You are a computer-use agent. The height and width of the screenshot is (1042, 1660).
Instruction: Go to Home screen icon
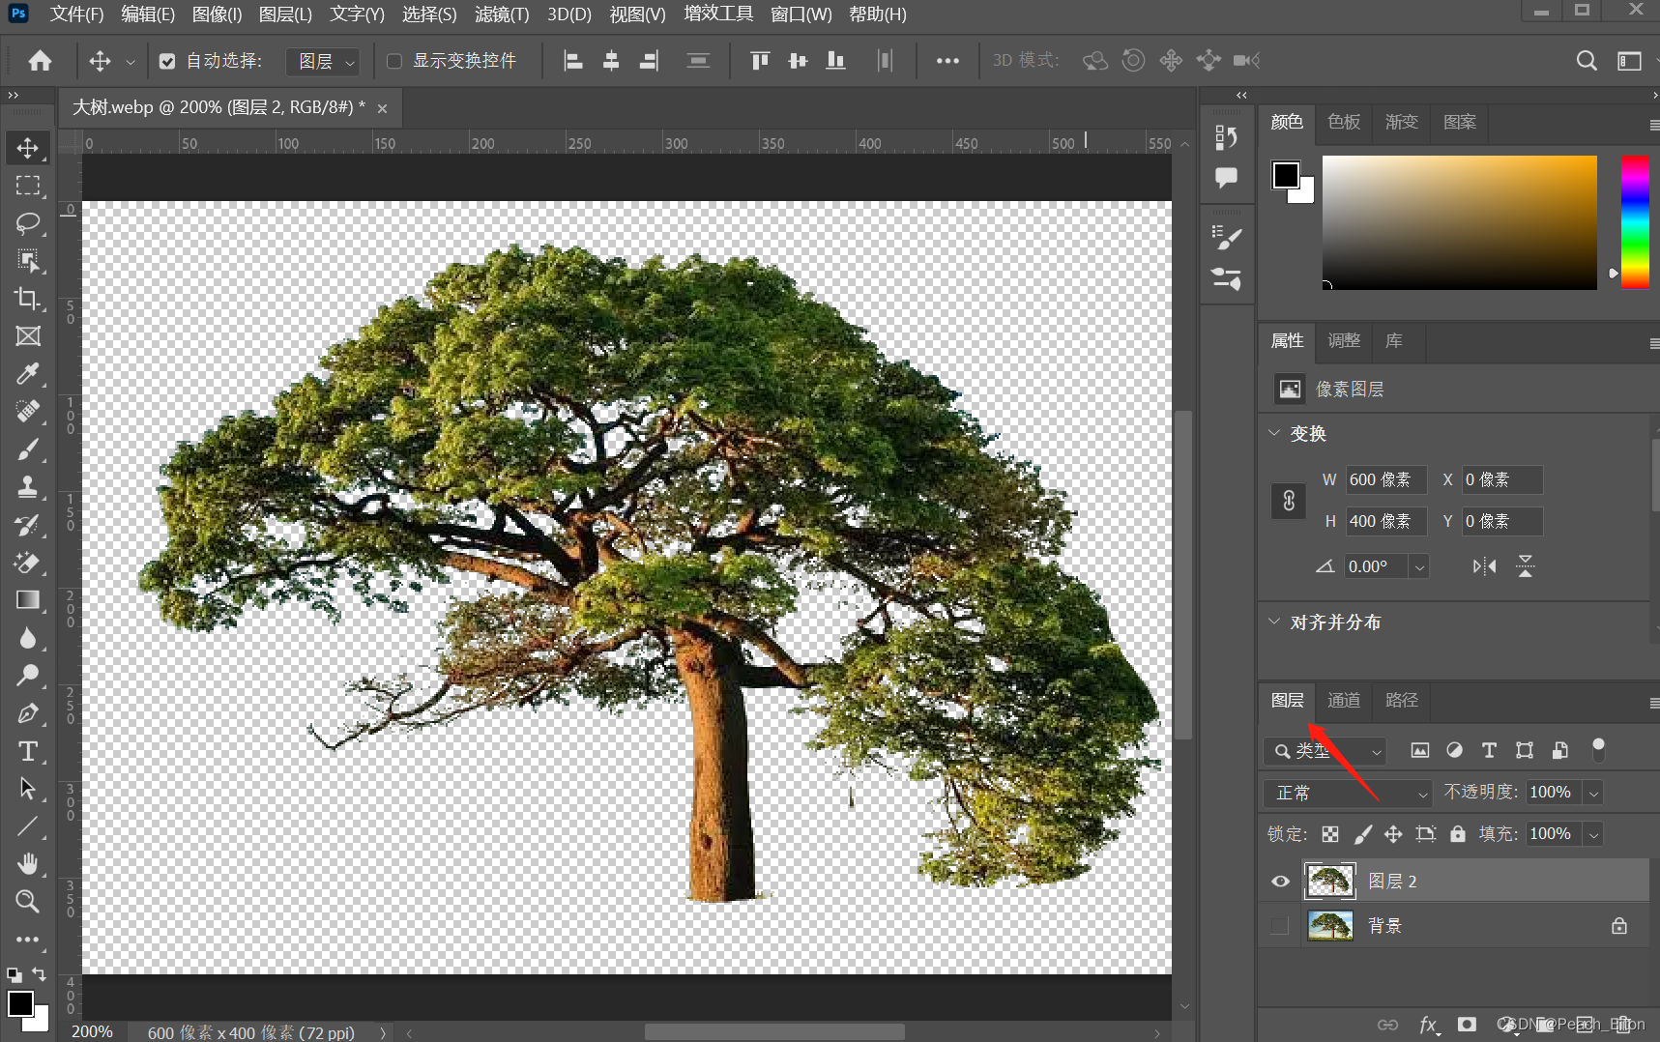[x=40, y=61]
